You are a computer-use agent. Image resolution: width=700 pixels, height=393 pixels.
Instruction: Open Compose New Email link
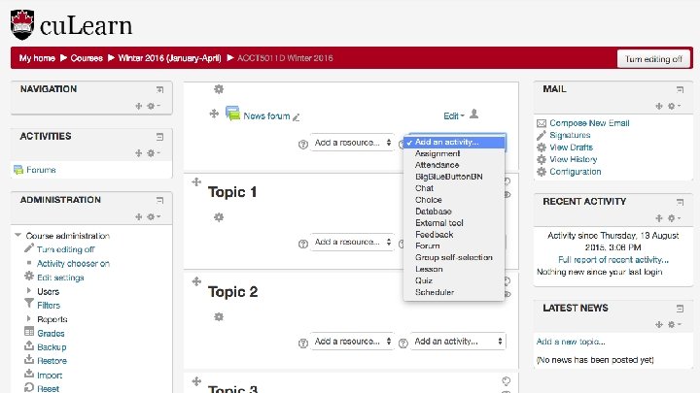pos(589,123)
